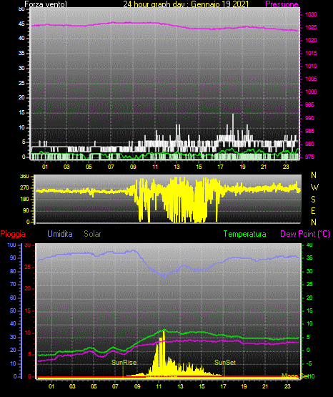This screenshot has width=333, height=397.
Task: Click hour 13 on the top graph axis
Action: click(177, 167)
